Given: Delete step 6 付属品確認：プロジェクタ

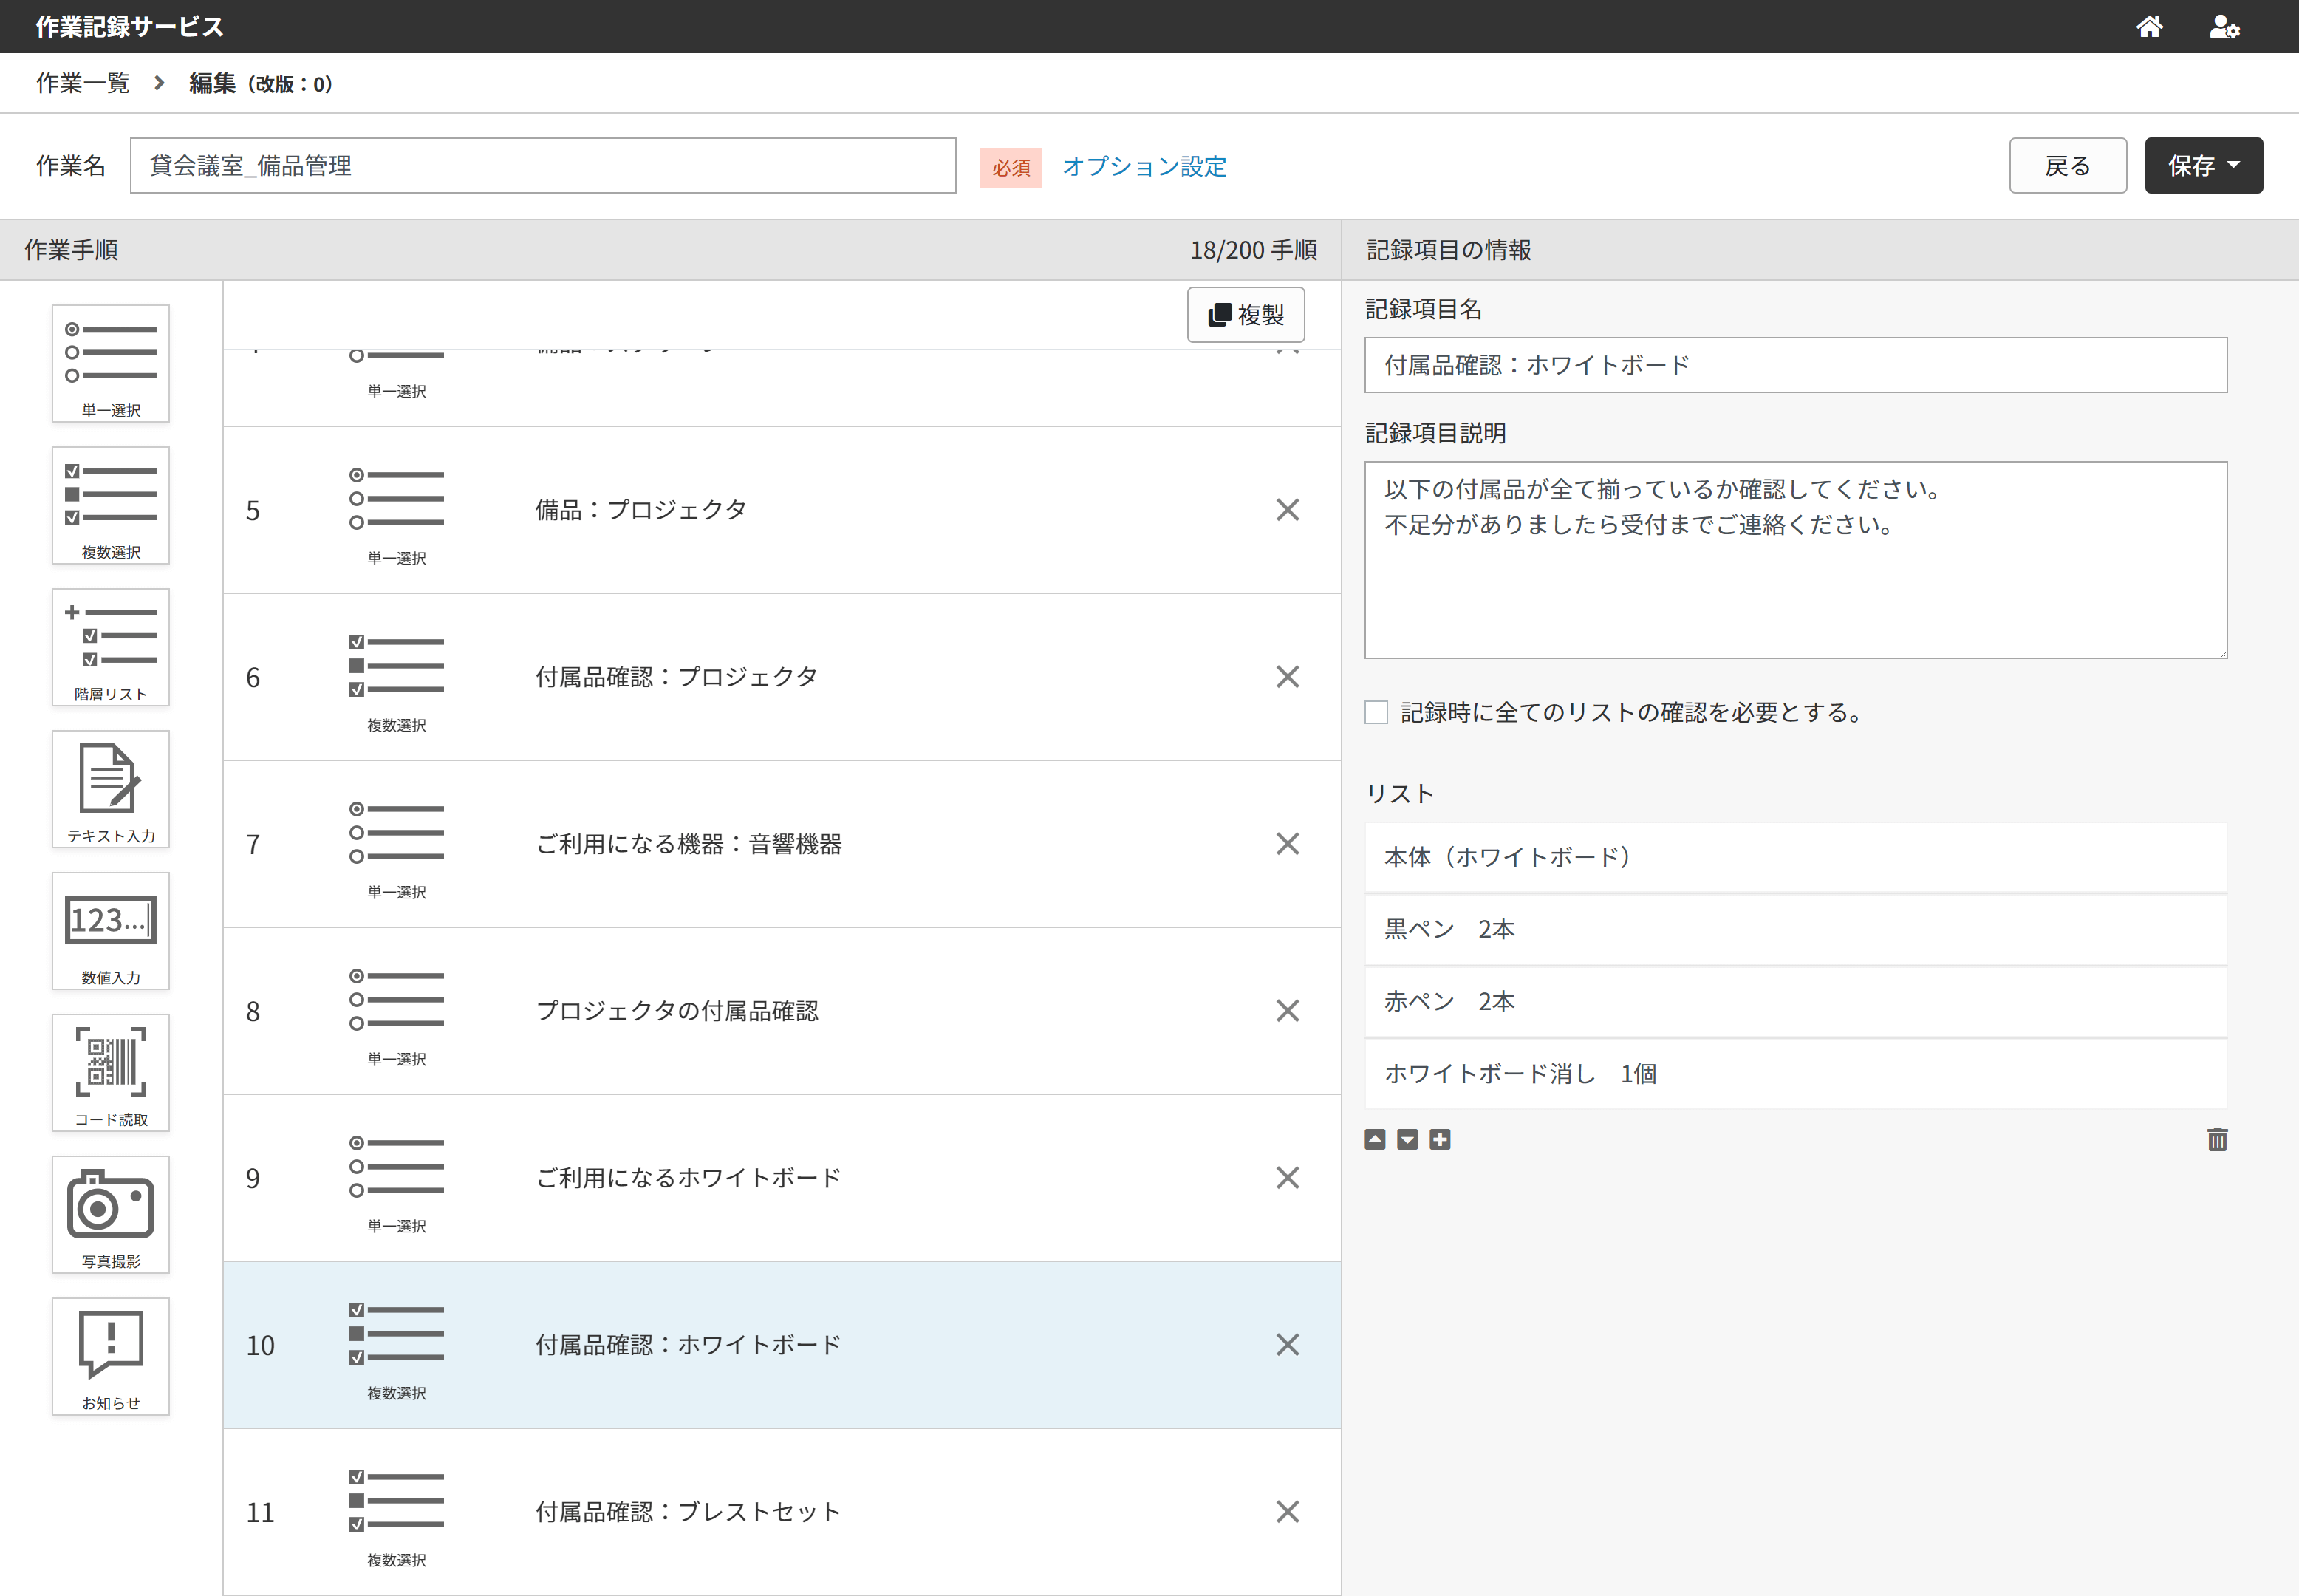Looking at the screenshot, I should 1288,677.
